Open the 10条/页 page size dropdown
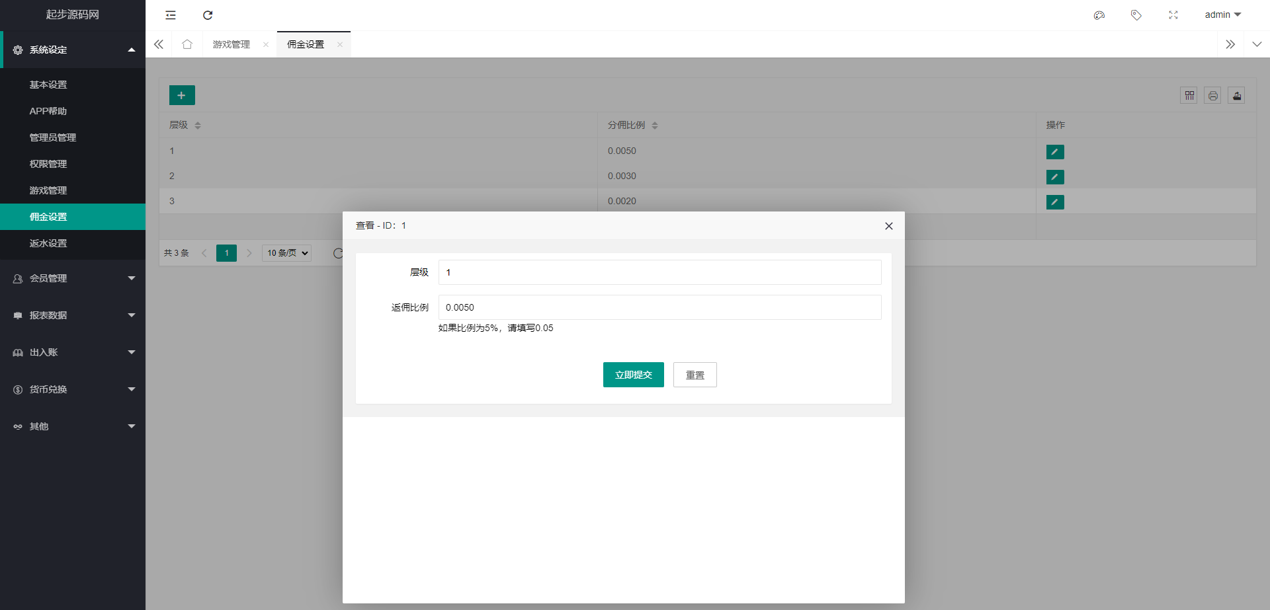The height and width of the screenshot is (610, 1270). [286, 253]
